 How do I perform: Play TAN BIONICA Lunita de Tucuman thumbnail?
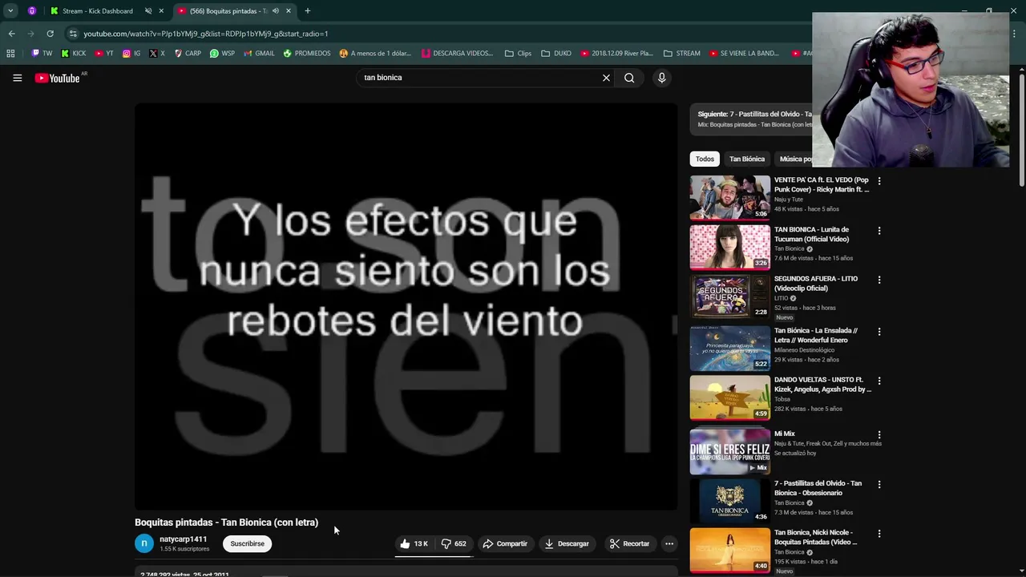[x=729, y=247]
